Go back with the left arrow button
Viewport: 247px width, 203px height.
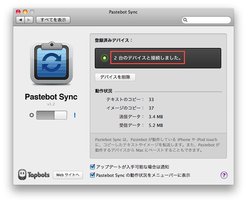tap(20, 20)
